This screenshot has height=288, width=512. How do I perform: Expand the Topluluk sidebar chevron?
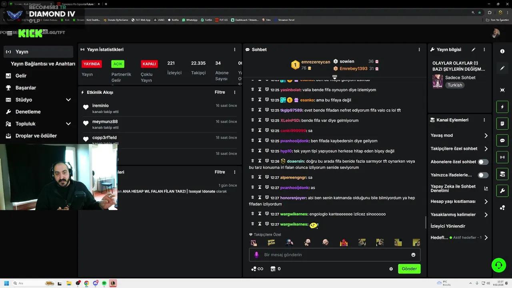[68, 124]
